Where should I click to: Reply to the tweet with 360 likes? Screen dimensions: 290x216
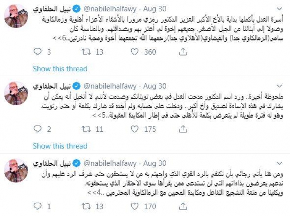click(x=37, y=52)
